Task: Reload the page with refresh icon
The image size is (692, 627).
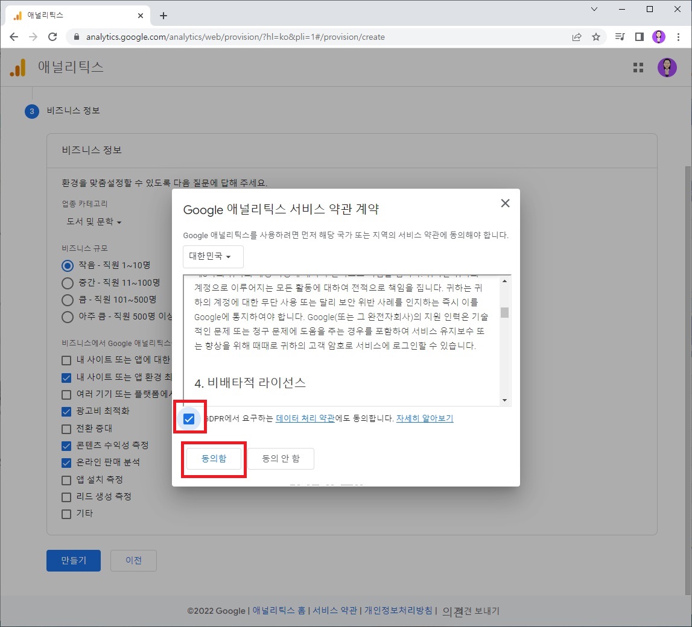Action: click(x=52, y=37)
